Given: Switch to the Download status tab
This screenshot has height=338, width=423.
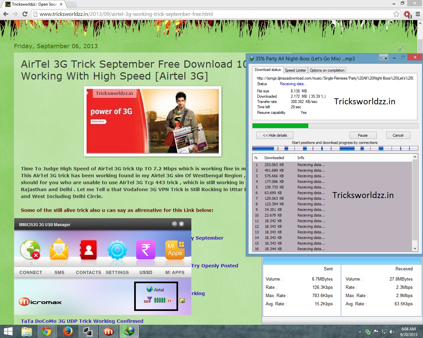Looking at the screenshot, I should click(268, 70).
